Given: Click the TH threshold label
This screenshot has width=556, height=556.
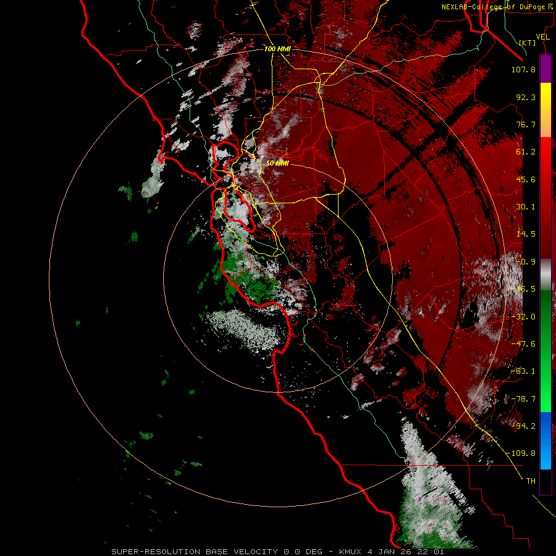Looking at the screenshot, I should point(531,481).
